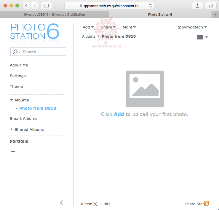This screenshot has height=210, width=219.
Task: Reload the page with the refresh icon
Action: coord(150,6)
